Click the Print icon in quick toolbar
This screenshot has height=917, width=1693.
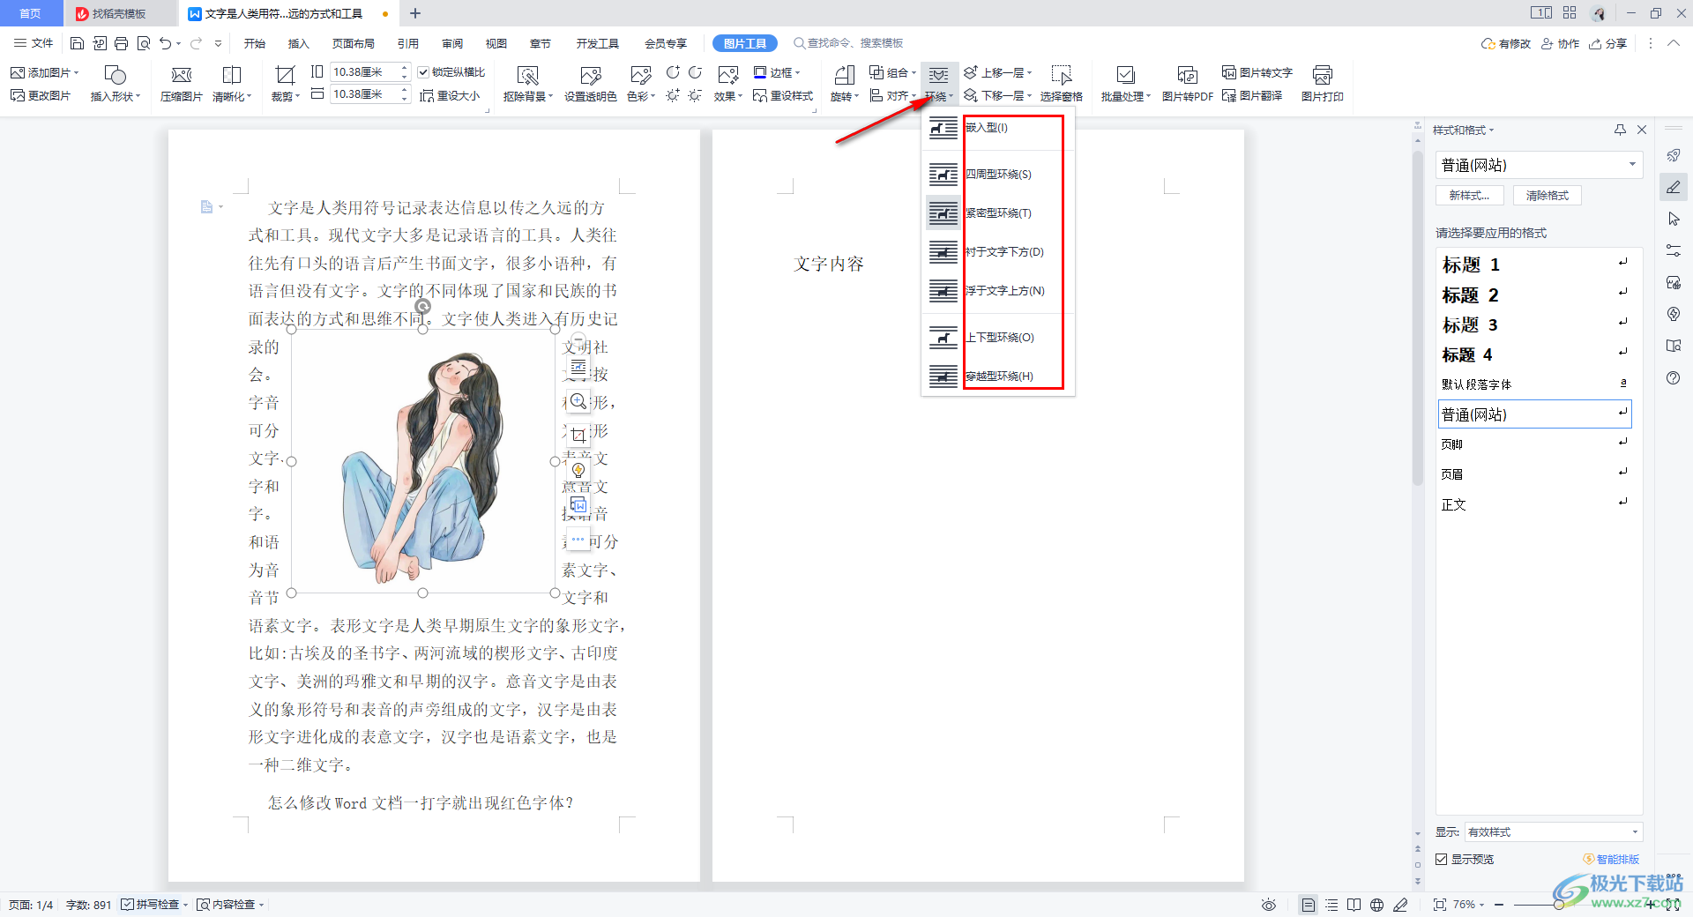coord(122,43)
